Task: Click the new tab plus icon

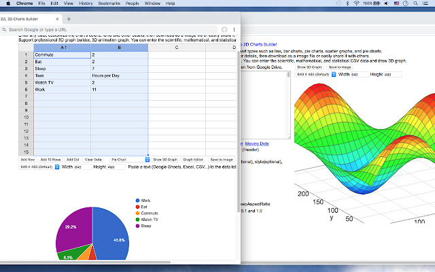Action: 69,18
